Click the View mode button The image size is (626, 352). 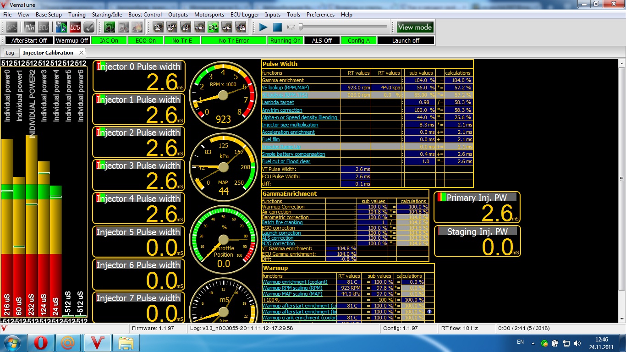415,27
